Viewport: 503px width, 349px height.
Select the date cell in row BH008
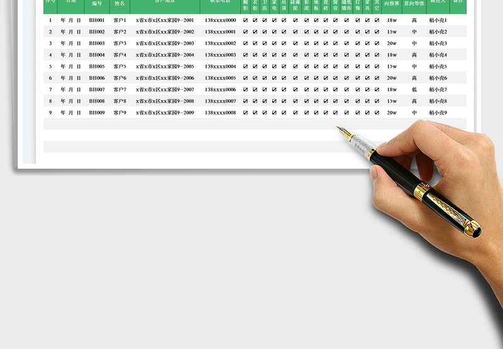(70, 101)
